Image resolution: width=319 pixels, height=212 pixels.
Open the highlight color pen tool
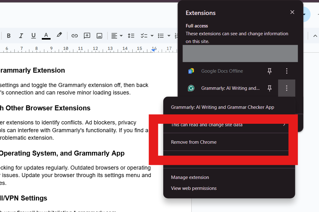coord(59,35)
